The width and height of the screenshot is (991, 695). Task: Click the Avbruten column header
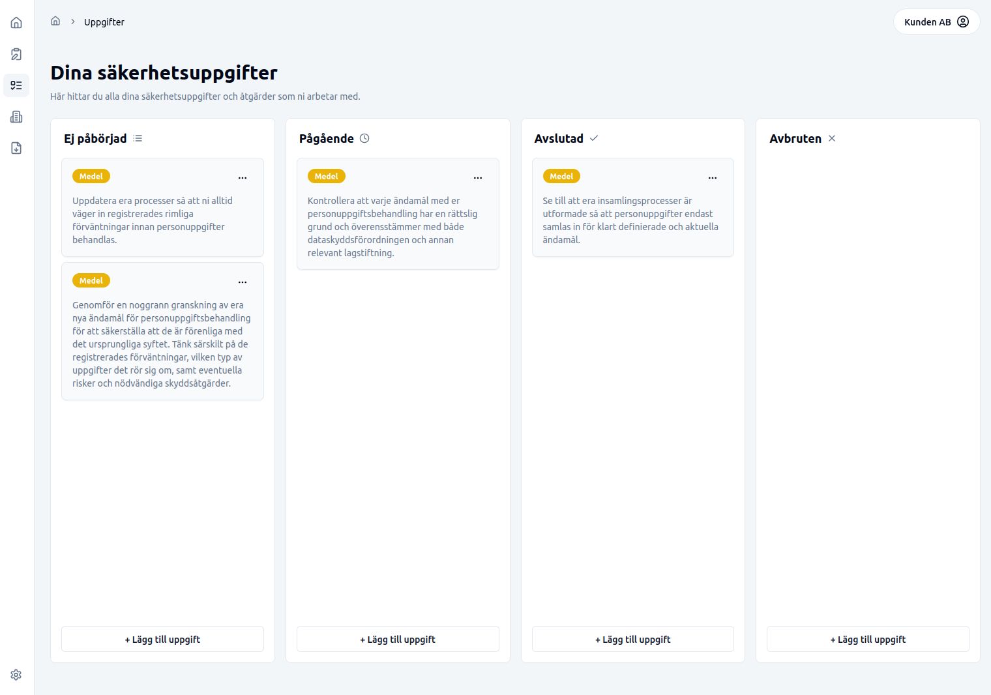point(795,138)
